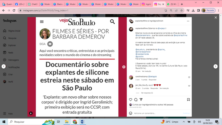Screen dimensions: 222x125
Task: Like jan_tito_tina's comment
Action: [189, 86]
